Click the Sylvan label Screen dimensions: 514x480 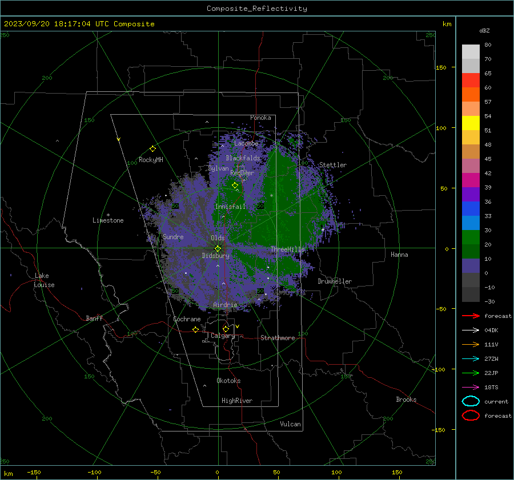218,168
